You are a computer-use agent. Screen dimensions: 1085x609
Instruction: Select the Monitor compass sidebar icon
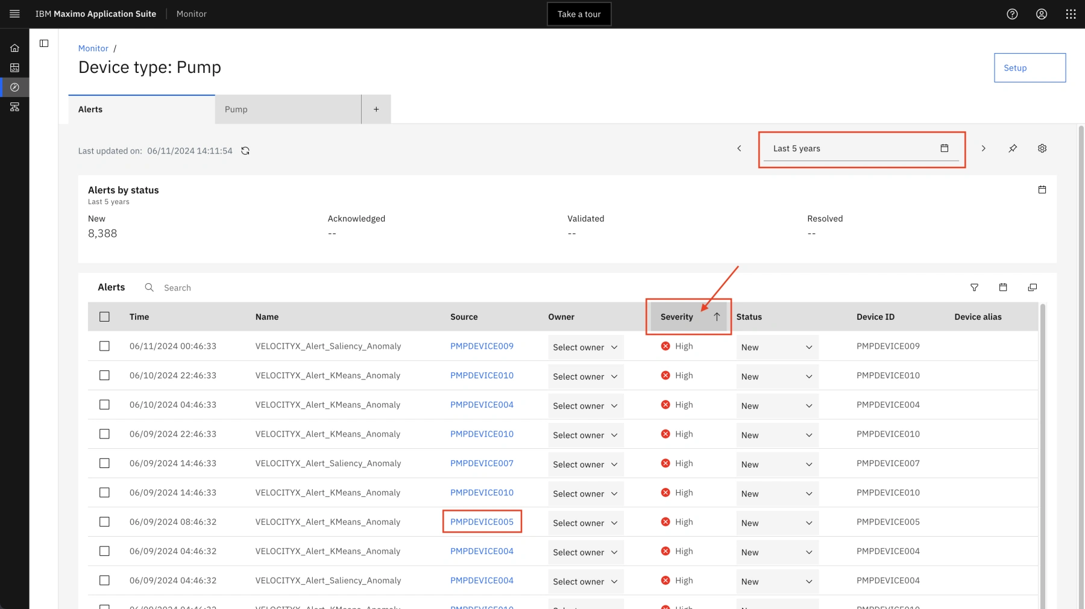click(14, 87)
